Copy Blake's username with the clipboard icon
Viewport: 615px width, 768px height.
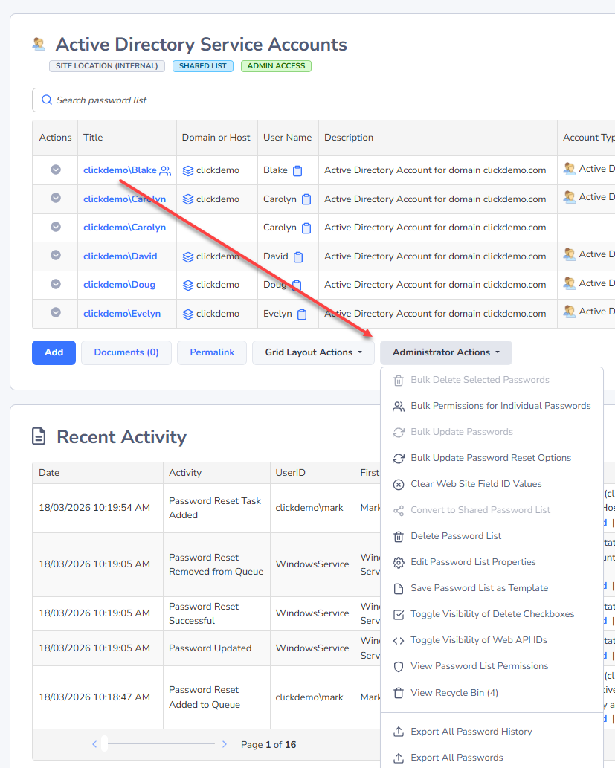pyautogui.click(x=297, y=171)
